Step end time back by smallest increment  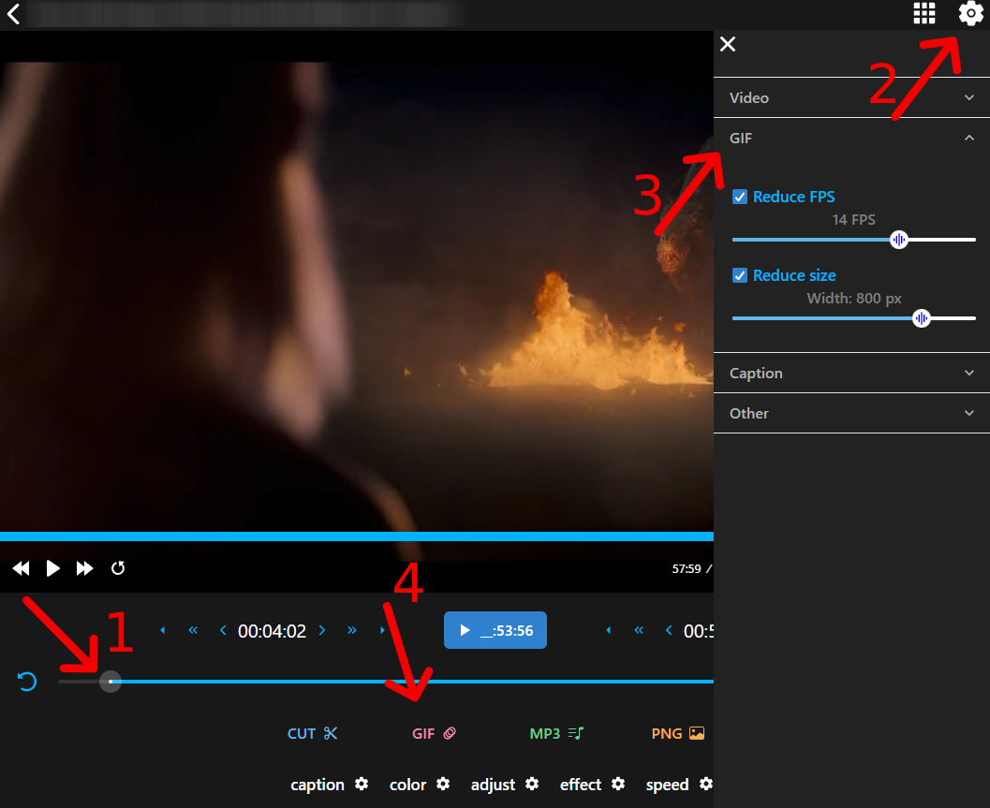(x=609, y=630)
